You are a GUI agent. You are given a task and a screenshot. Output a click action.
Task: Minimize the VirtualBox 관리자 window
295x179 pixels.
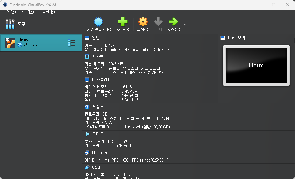tap(260, 5)
